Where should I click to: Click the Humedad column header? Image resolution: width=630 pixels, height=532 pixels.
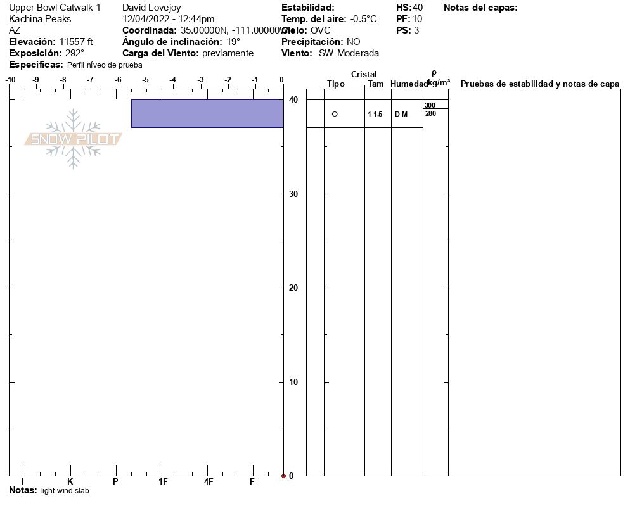[409, 84]
